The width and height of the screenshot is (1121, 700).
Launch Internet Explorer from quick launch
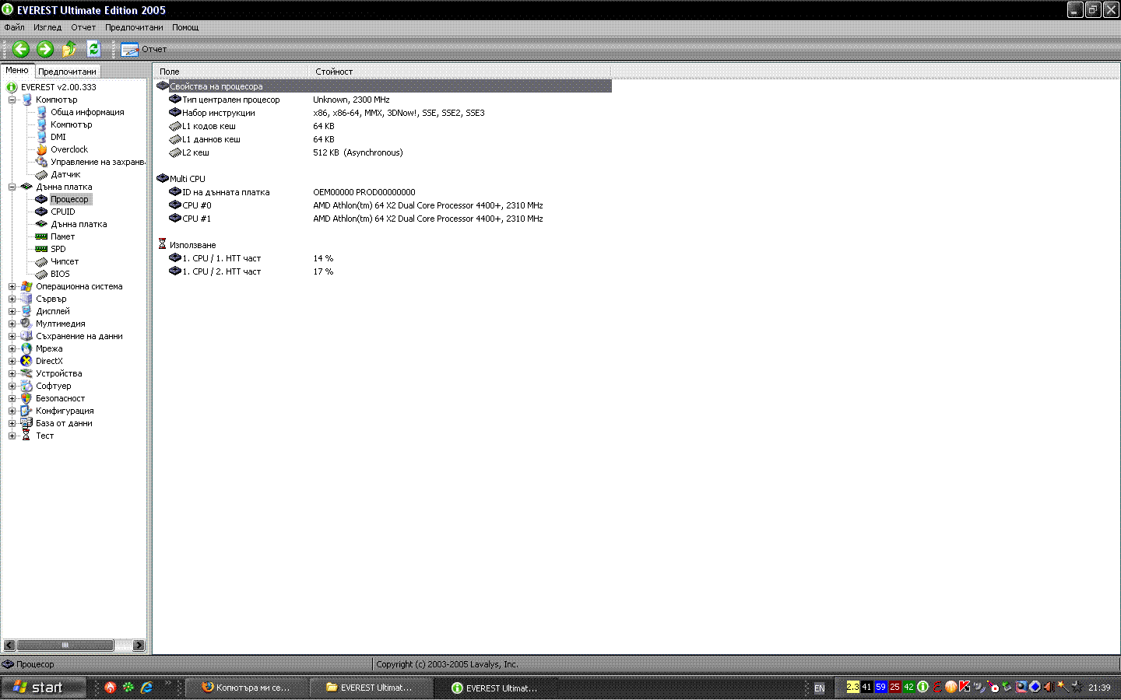coord(146,688)
